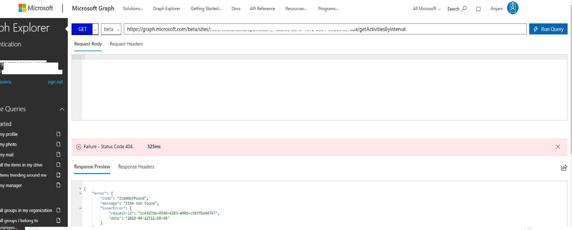The width and height of the screenshot is (572, 230).
Task: Run all groups I belong to query
Action: click(19, 221)
